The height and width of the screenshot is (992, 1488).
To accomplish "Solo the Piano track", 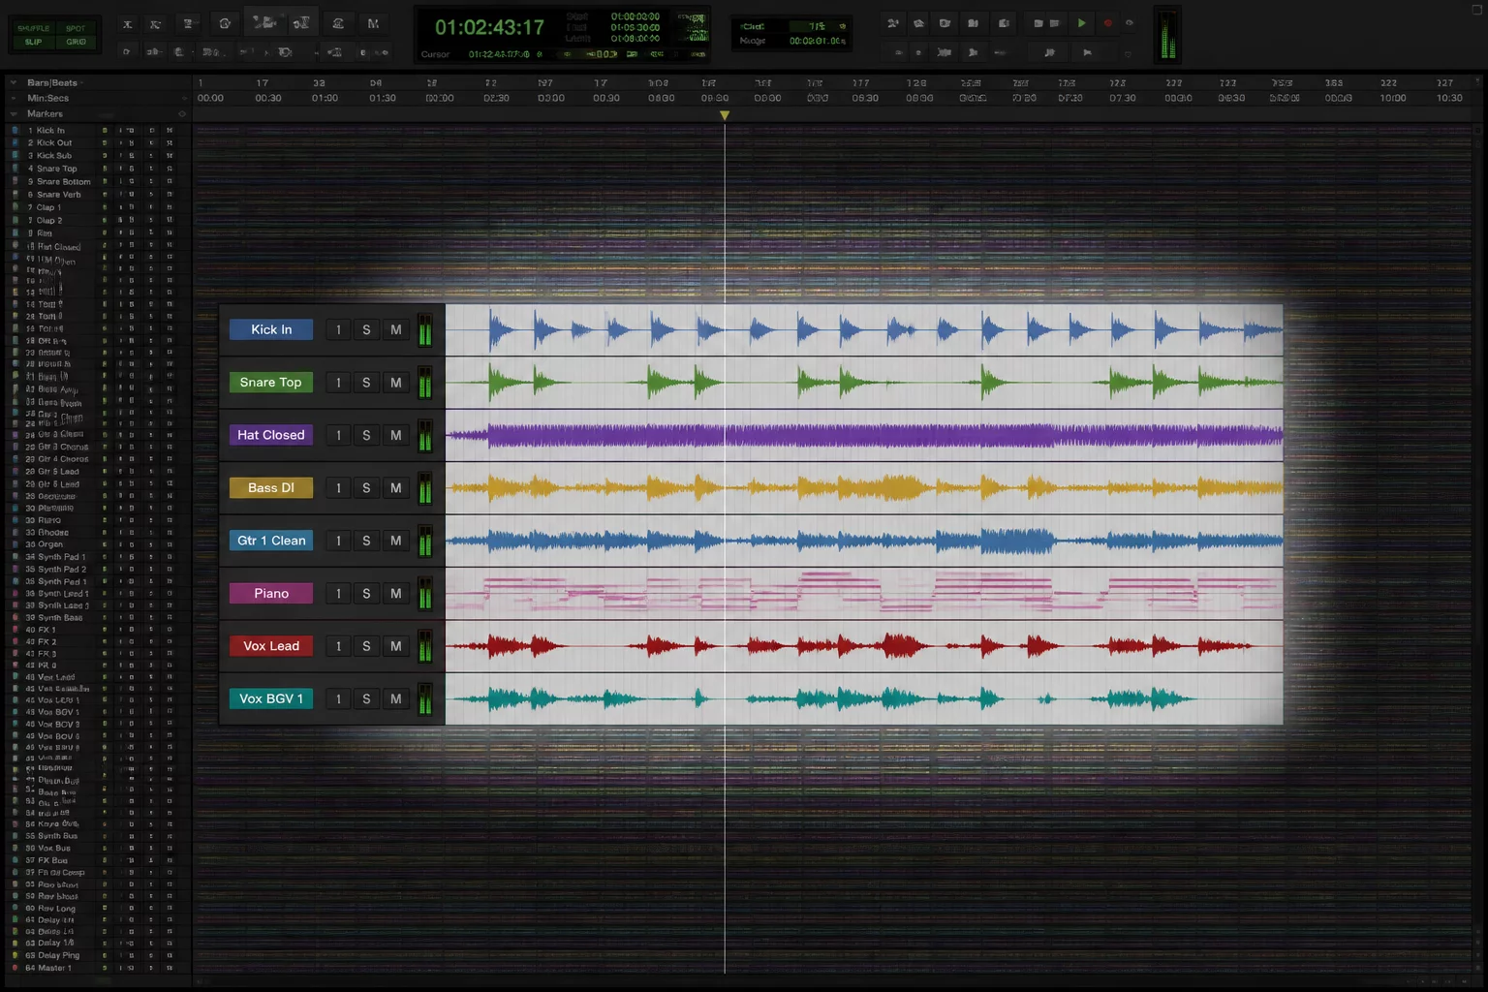I will click(366, 594).
